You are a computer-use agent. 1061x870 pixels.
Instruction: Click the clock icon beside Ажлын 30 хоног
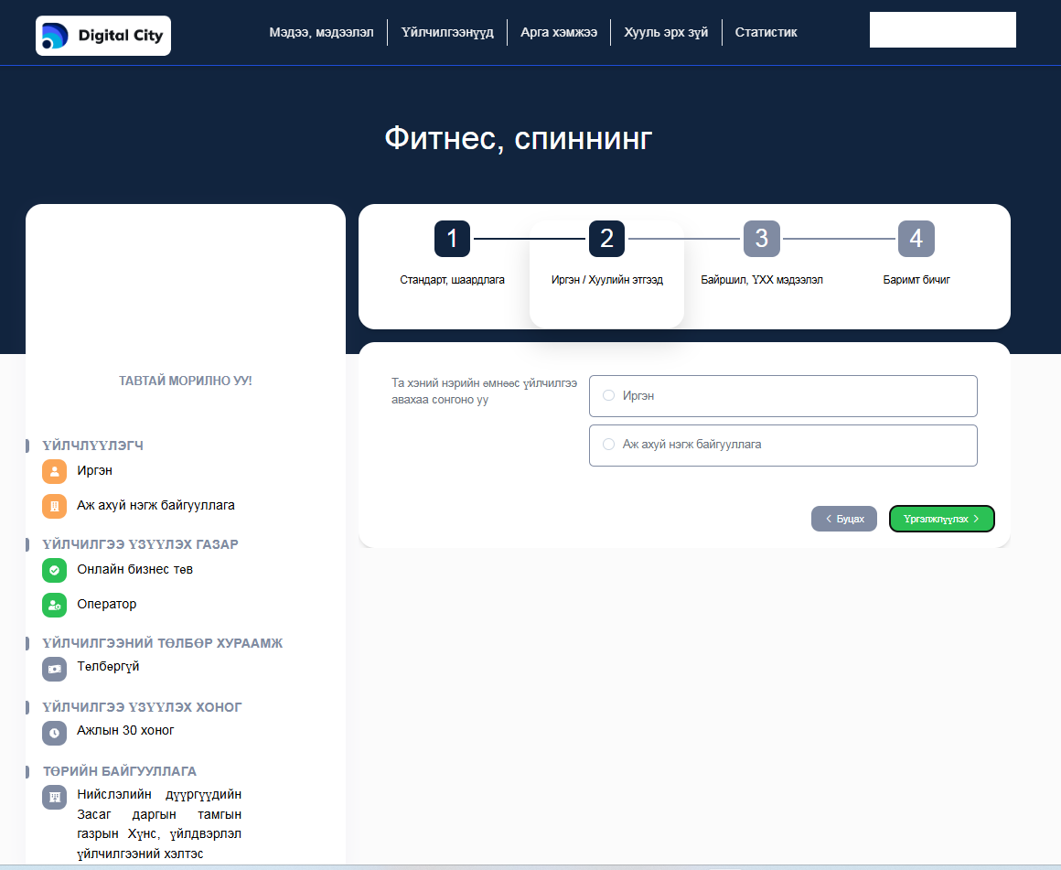click(55, 732)
